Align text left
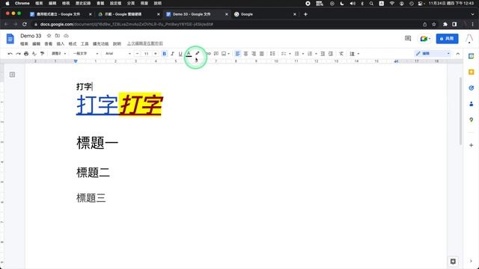This screenshot has width=479, height=269. [238, 54]
